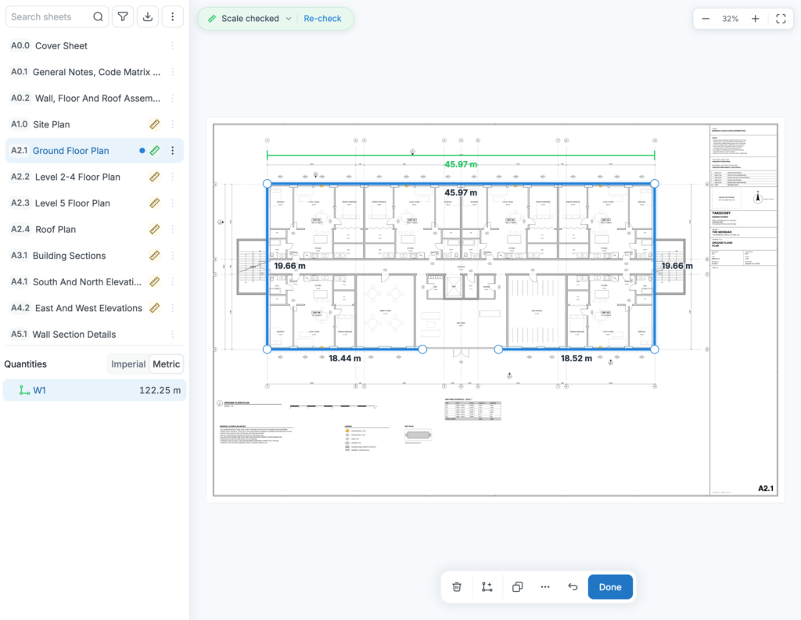
Task: Click the Re-check scale link
Action: 322,19
